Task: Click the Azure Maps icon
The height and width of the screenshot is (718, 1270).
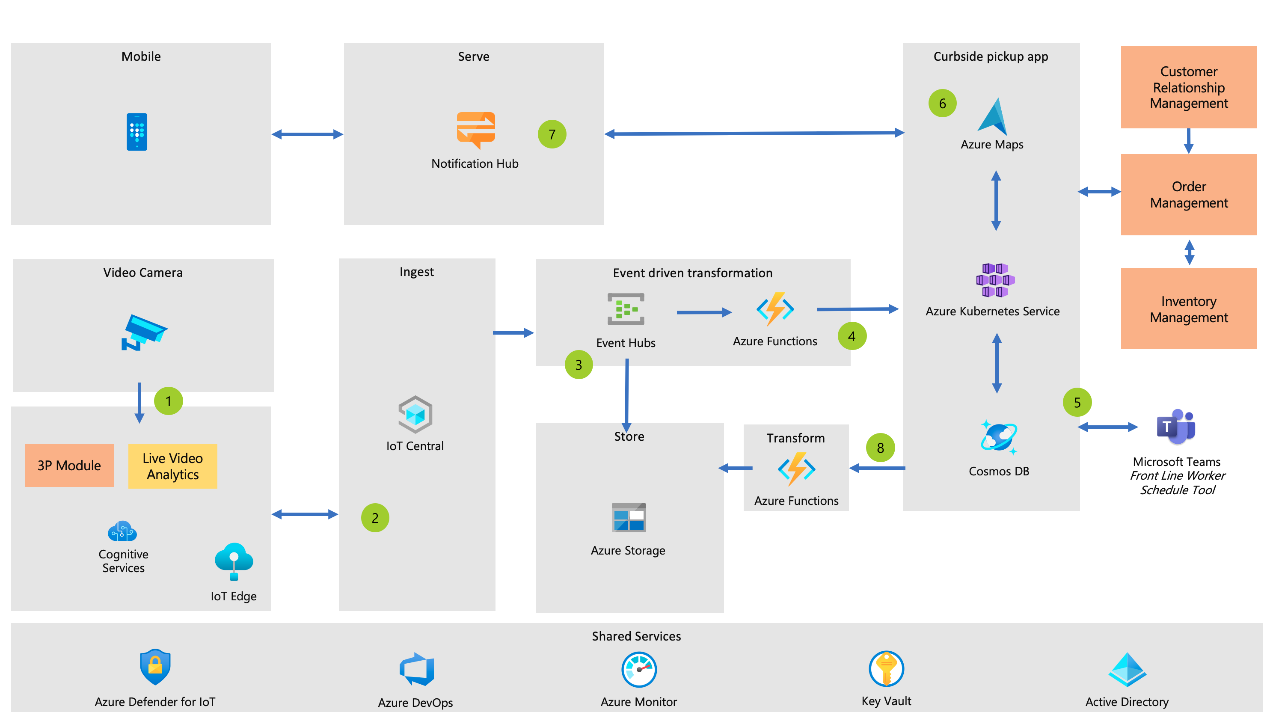Action: [992, 116]
